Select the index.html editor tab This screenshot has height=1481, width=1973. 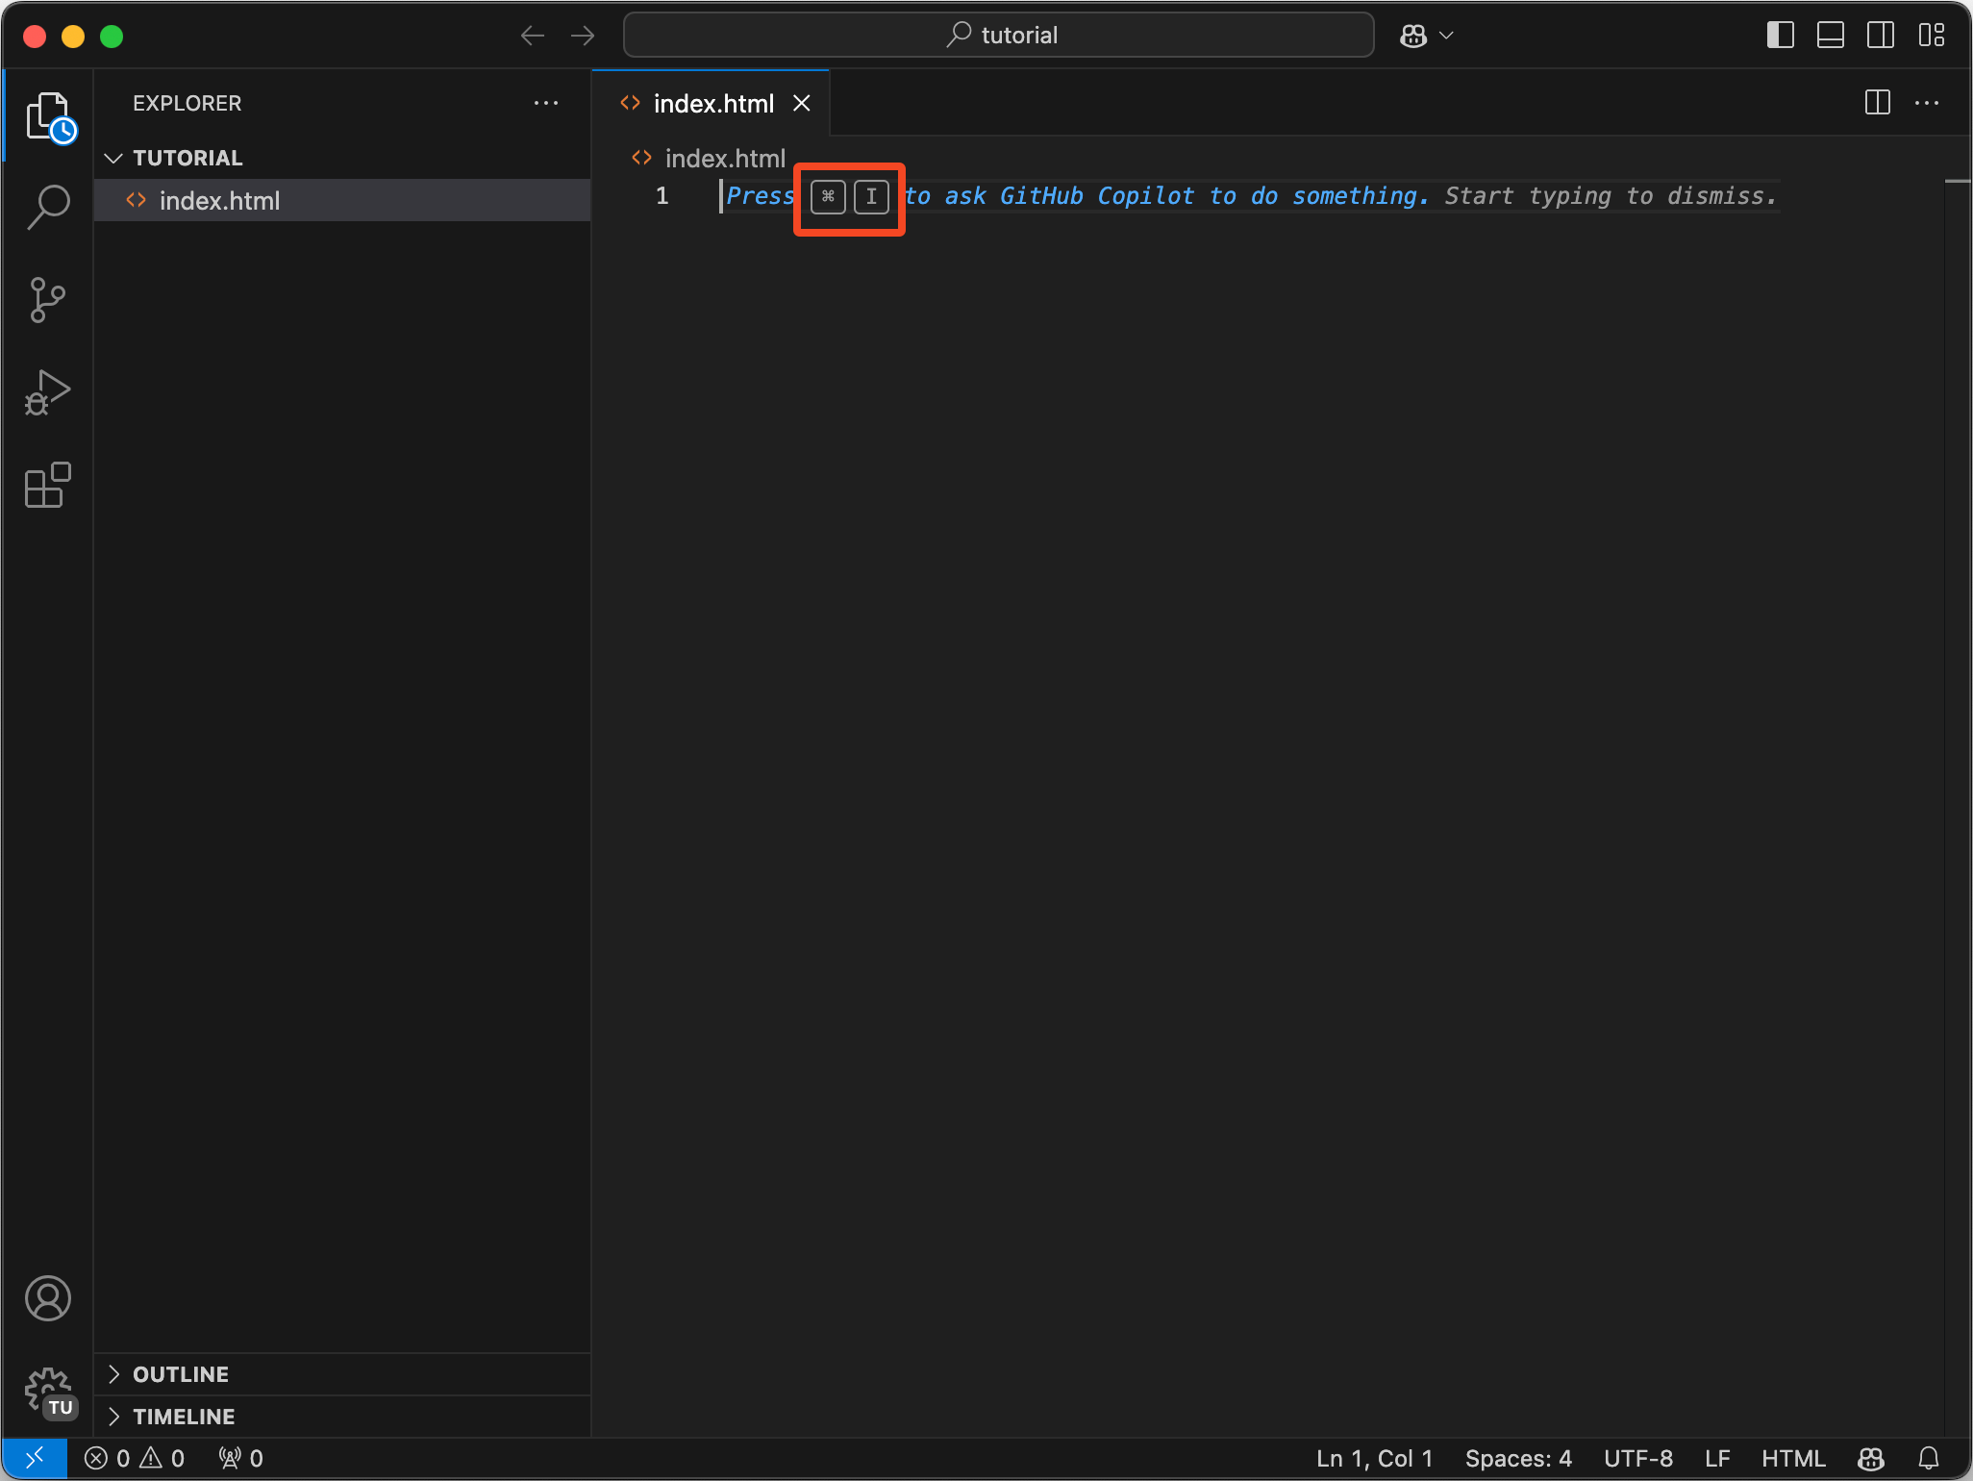[712, 104]
